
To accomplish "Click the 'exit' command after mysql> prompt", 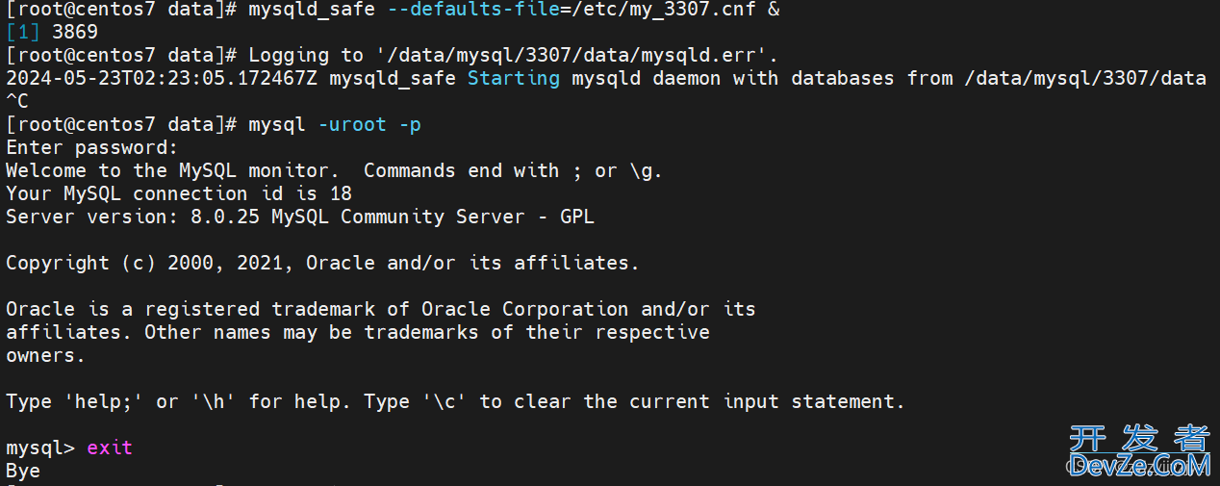I will (110, 448).
